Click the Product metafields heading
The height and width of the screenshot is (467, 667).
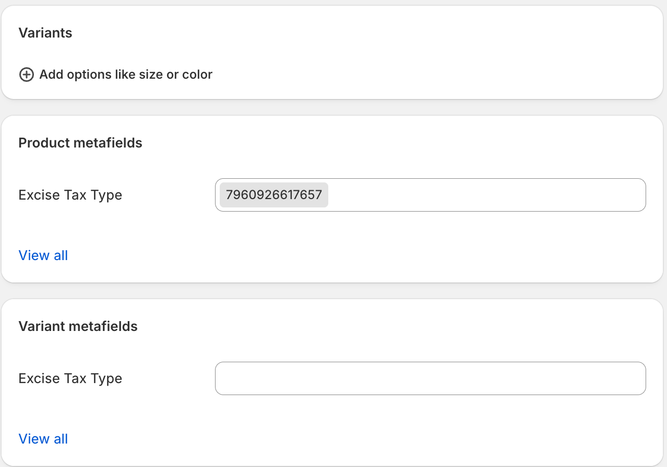80,143
